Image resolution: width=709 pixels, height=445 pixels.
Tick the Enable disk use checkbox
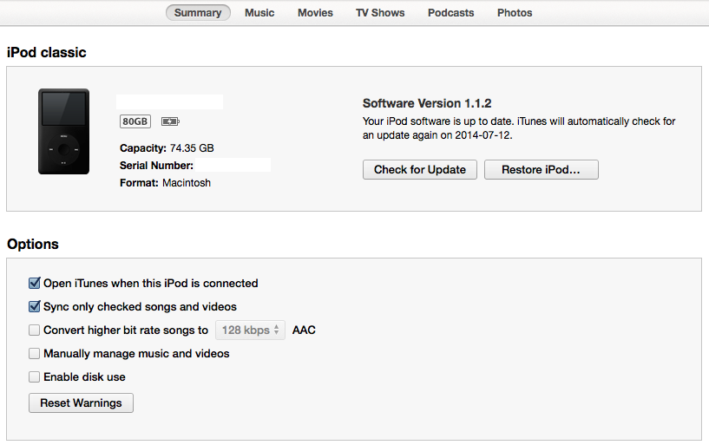coord(35,377)
